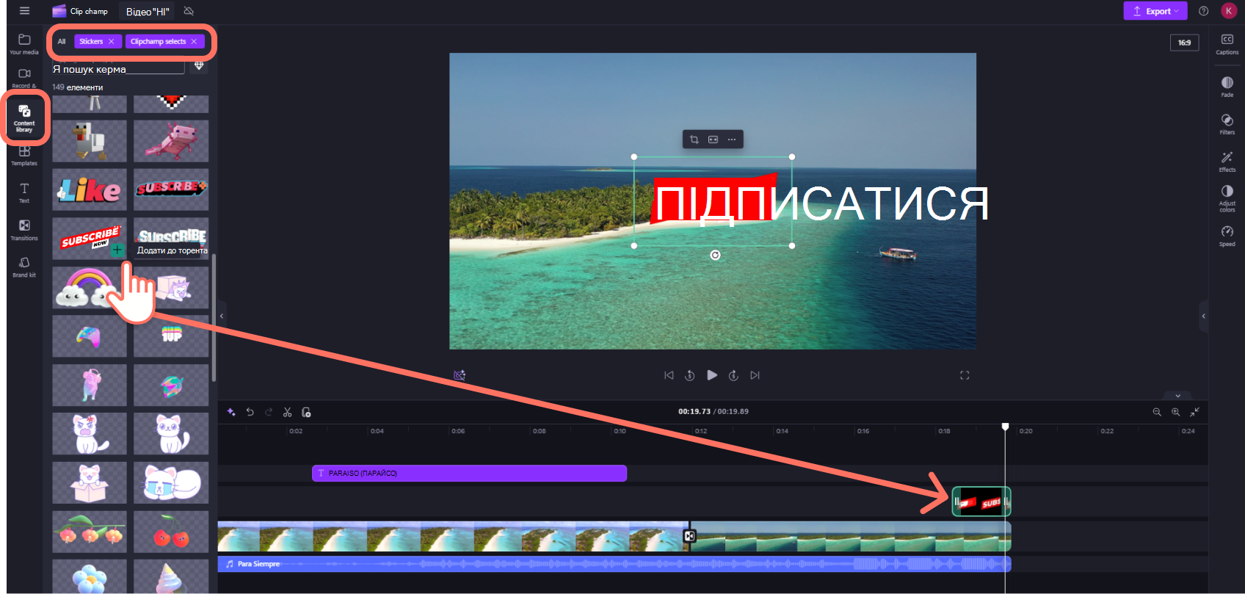Viewport: 1245px width, 594px height.
Task: Play the video preview
Action: coord(712,375)
